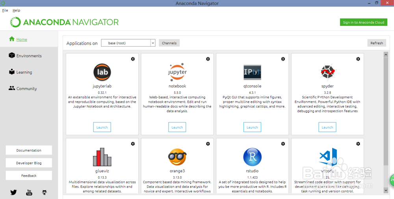Open the gear options on spyder card

click(358, 59)
